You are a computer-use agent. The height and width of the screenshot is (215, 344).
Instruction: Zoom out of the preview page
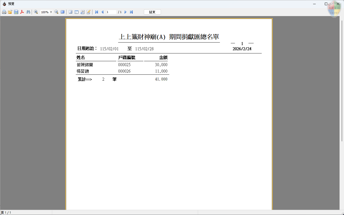(56, 12)
